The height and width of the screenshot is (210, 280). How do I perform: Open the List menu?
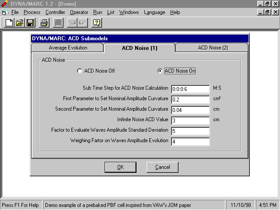111,12
